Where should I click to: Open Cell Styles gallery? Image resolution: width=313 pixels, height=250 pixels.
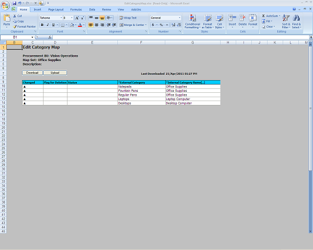(x=220, y=21)
